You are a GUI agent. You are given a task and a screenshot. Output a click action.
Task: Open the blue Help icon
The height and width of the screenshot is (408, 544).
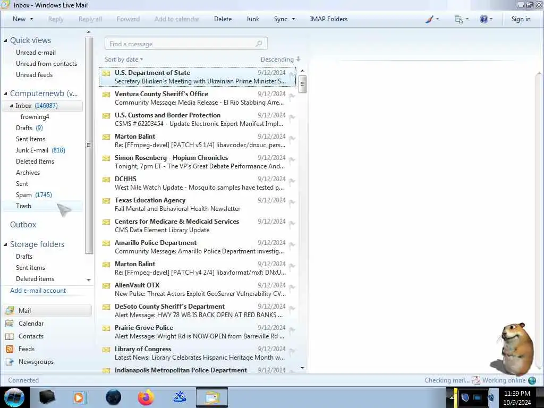pos(483,19)
